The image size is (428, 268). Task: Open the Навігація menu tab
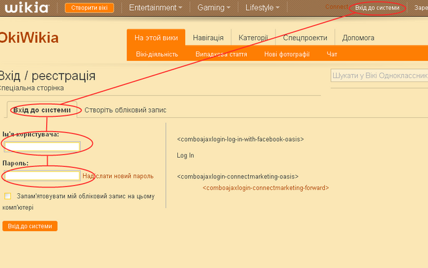tap(208, 37)
